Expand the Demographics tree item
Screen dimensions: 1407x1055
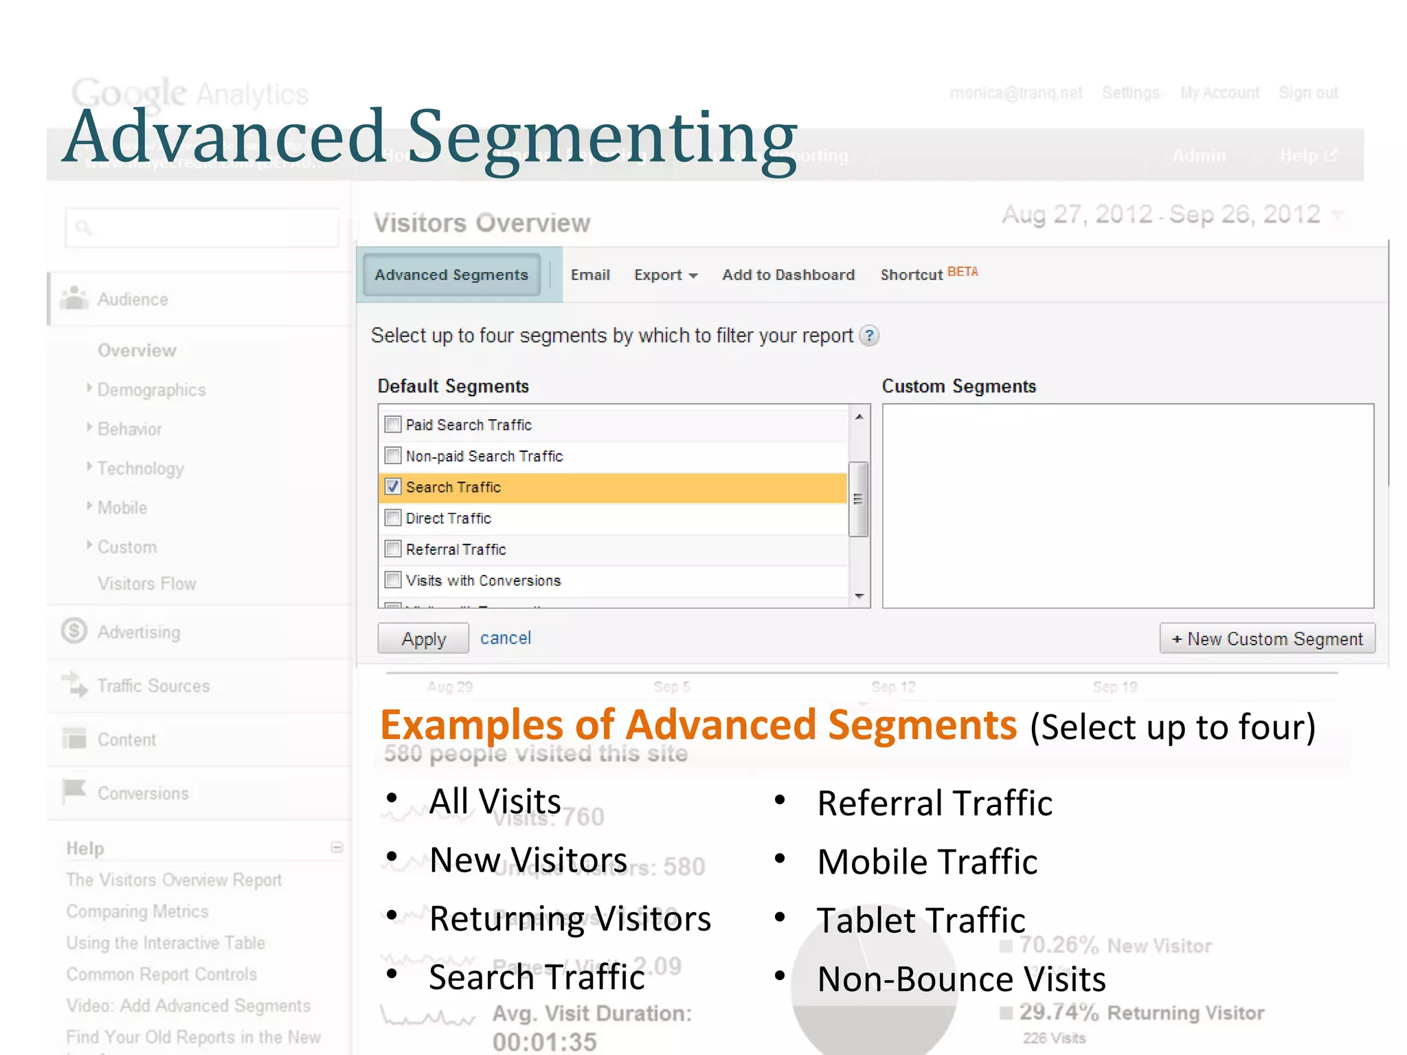(x=89, y=388)
